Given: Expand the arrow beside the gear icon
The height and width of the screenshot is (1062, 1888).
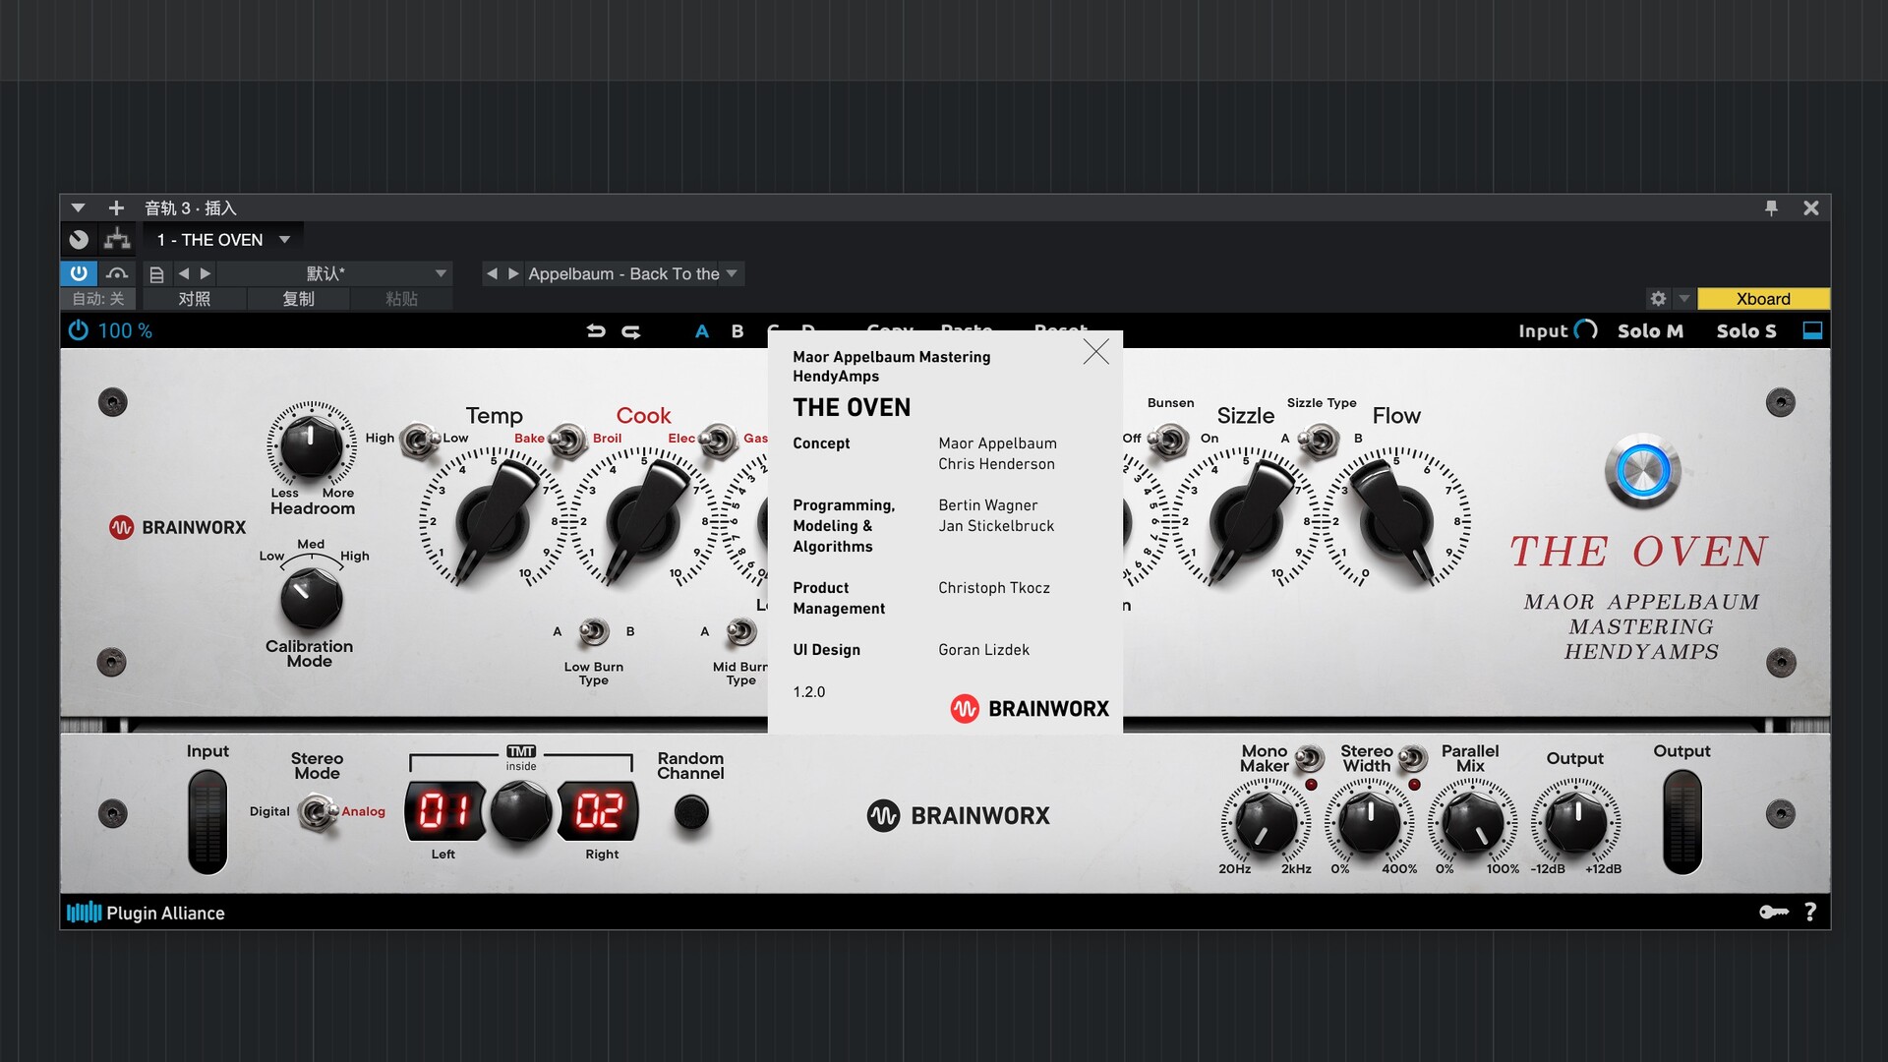Looking at the screenshot, I should click(1683, 299).
